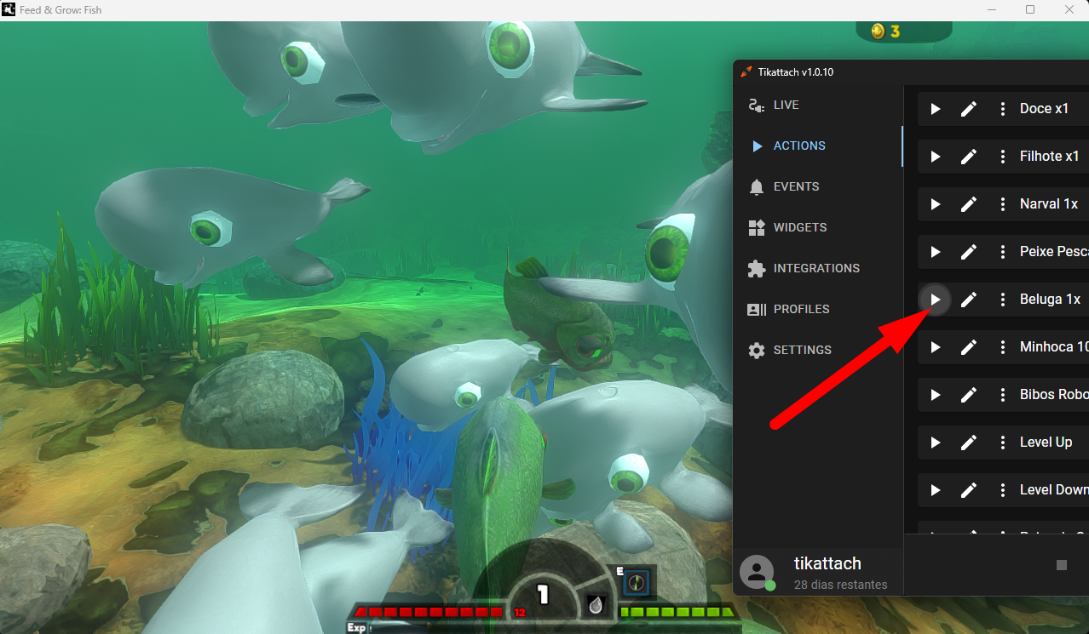1089x634 pixels.
Task: Maximize the Feed & Grow: Fish window
Action: click(1030, 10)
